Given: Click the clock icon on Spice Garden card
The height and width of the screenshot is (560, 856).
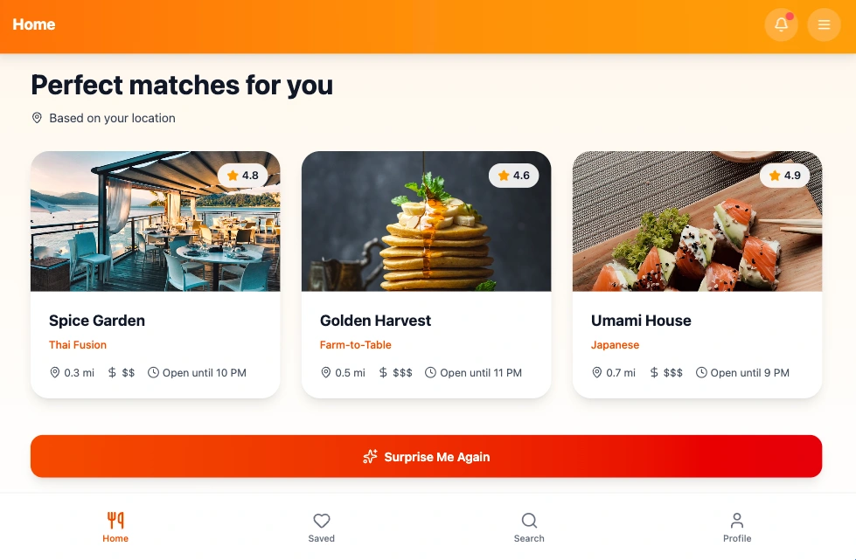Looking at the screenshot, I should coord(153,372).
